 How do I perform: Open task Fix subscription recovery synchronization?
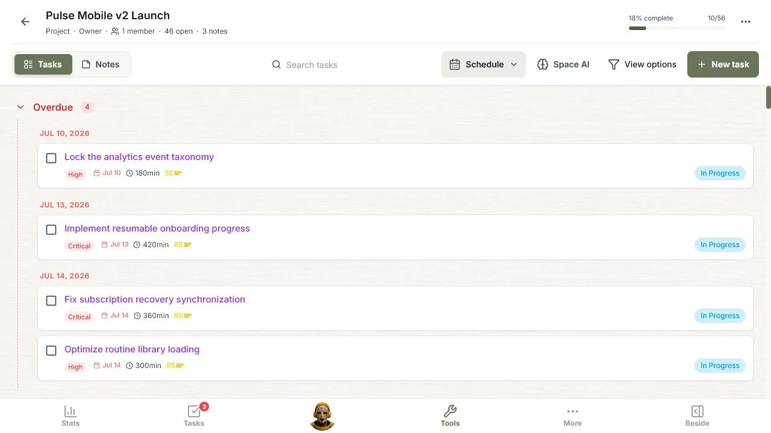pos(155,299)
